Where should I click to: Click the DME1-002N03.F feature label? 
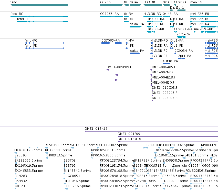point(163,72)
